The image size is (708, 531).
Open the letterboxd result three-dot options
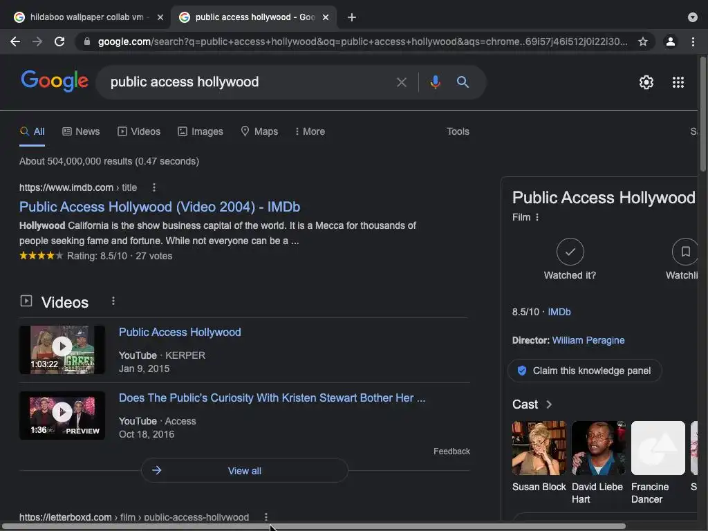[x=266, y=517]
